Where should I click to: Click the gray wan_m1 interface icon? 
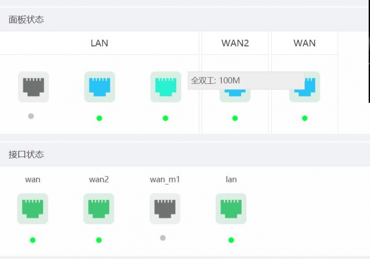pos(165,208)
